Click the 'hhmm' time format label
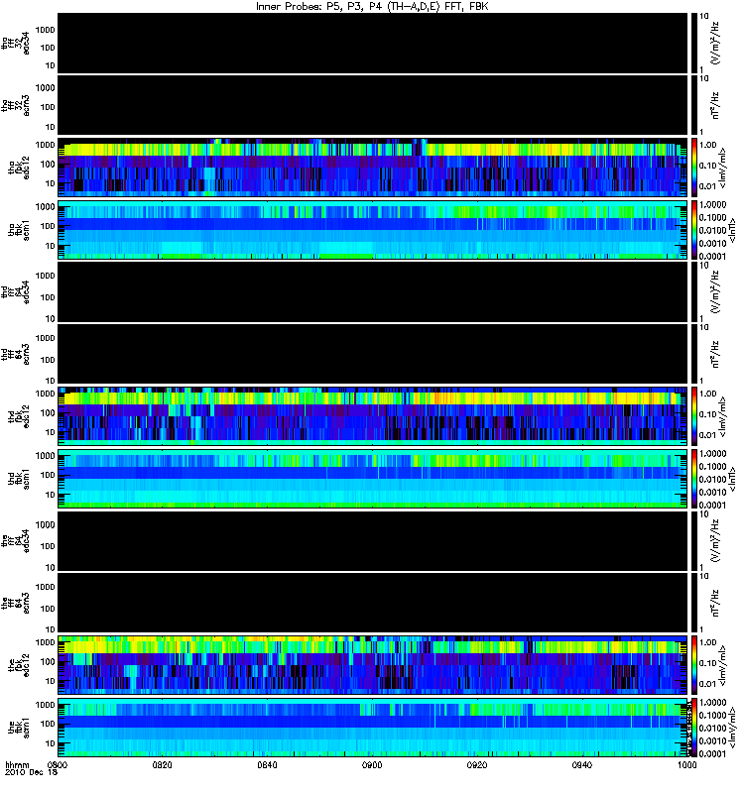 tap(17, 764)
